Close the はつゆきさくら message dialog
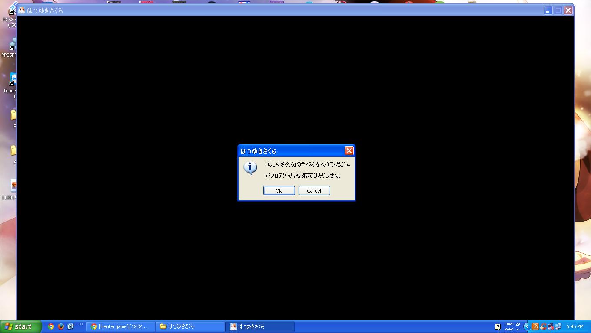Viewport: 591px width, 333px height. pyautogui.click(x=349, y=151)
